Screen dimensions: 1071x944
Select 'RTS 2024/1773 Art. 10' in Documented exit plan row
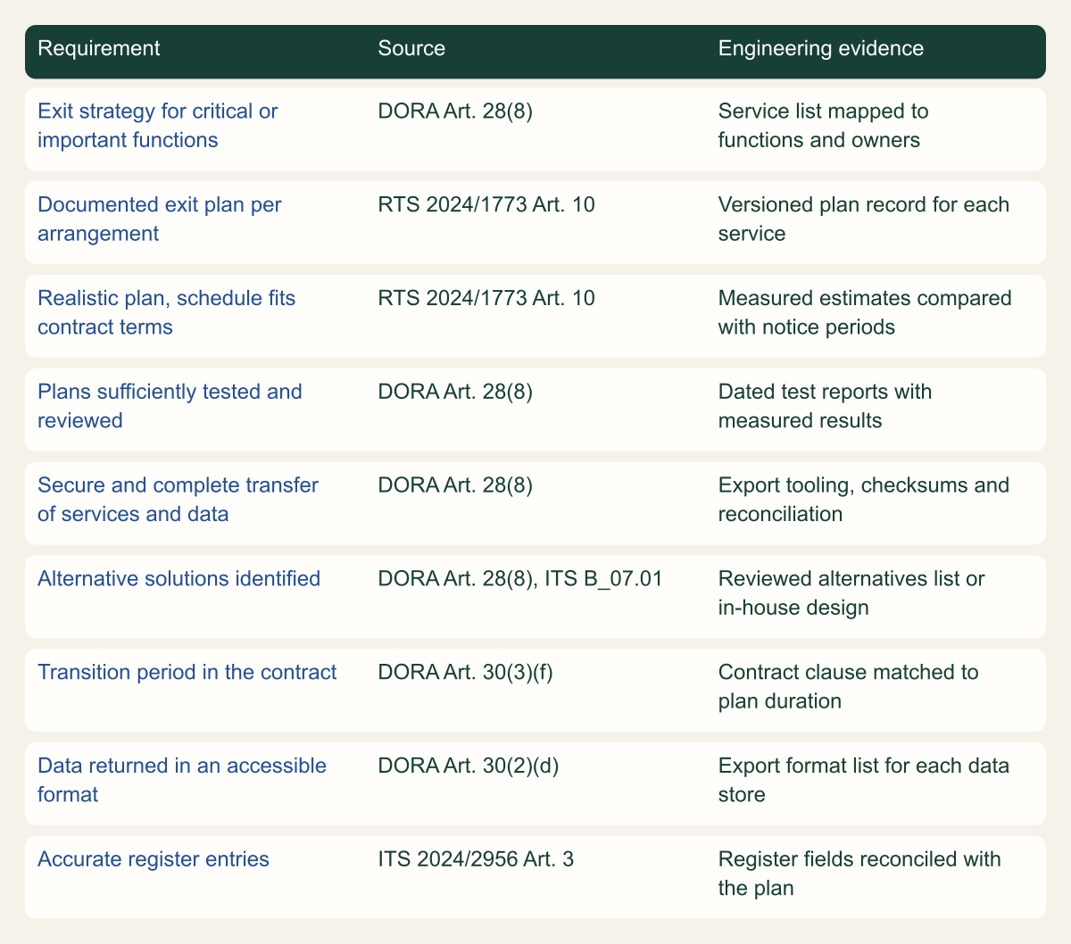(486, 205)
